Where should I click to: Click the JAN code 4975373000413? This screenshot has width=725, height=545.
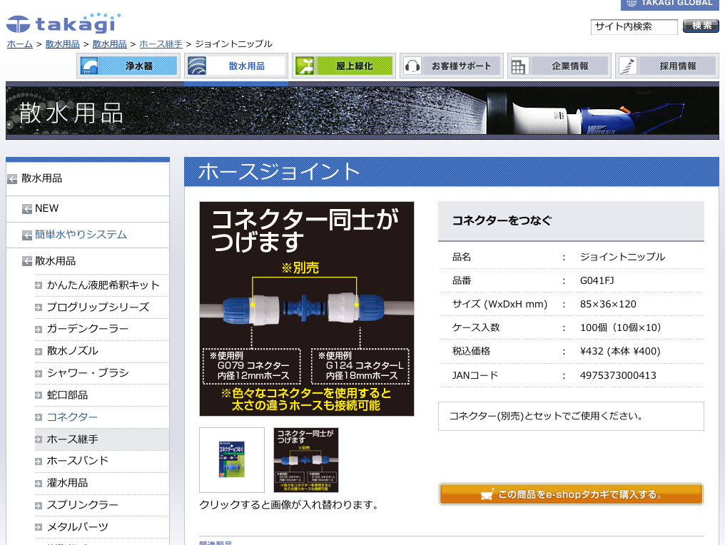(618, 375)
